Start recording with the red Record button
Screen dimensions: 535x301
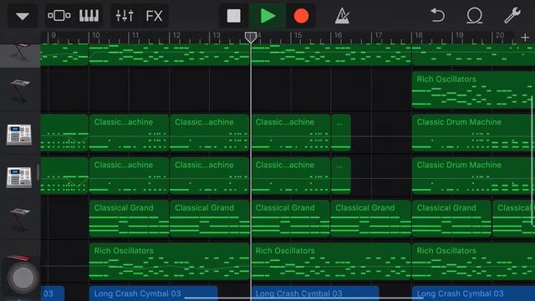coord(301,16)
